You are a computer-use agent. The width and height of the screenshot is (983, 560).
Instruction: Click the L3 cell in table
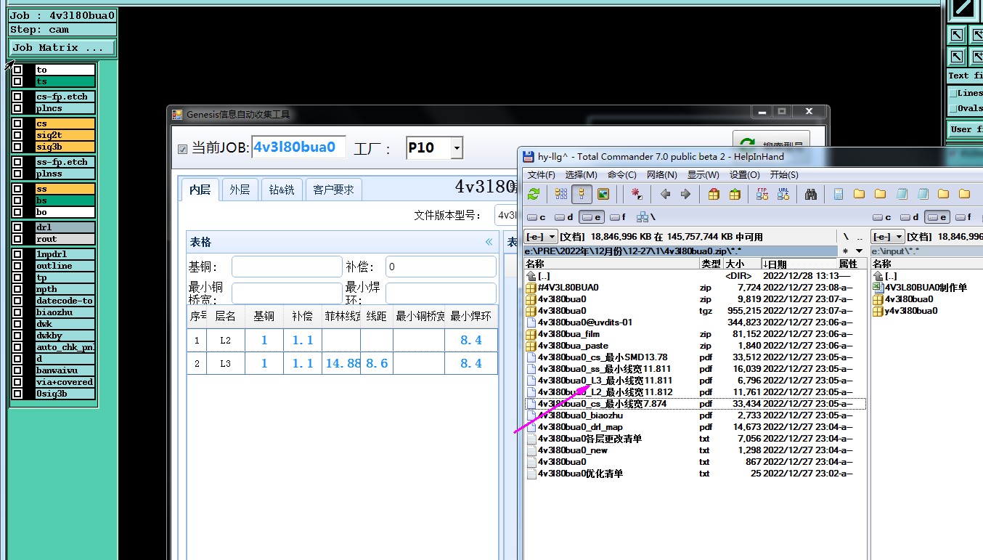(x=225, y=363)
